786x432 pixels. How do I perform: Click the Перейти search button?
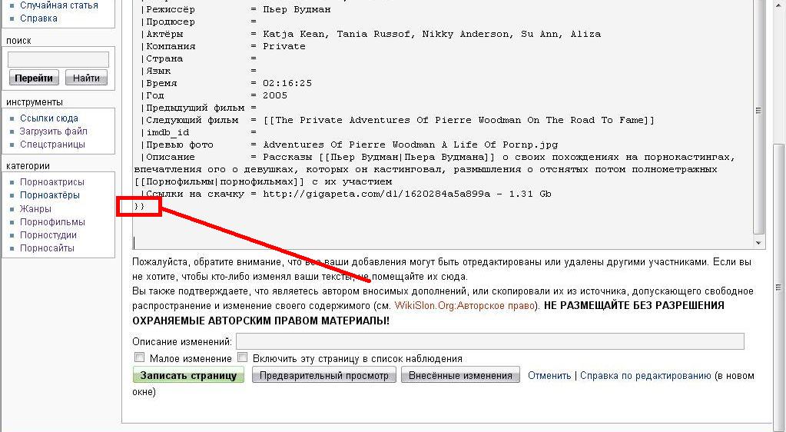(x=34, y=78)
